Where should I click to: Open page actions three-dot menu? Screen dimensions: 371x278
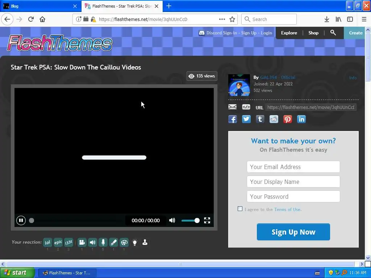click(x=222, y=19)
